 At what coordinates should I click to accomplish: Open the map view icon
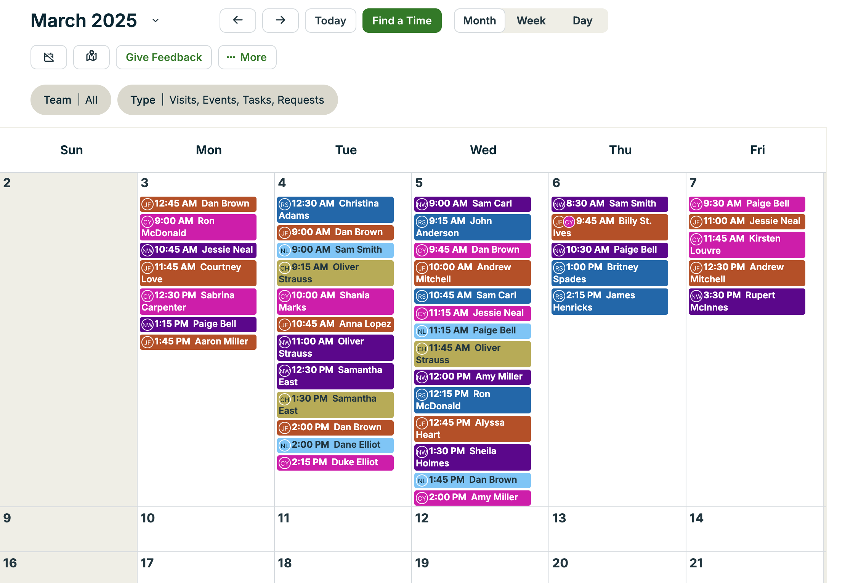91,57
